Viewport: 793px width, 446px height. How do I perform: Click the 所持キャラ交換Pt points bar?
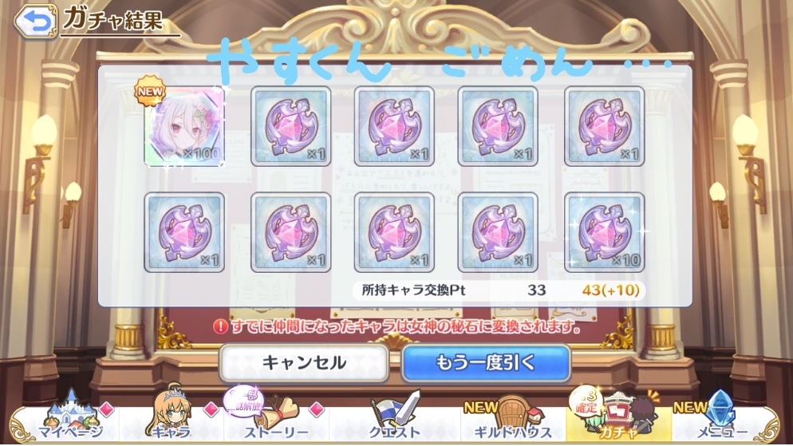pos(499,290)
